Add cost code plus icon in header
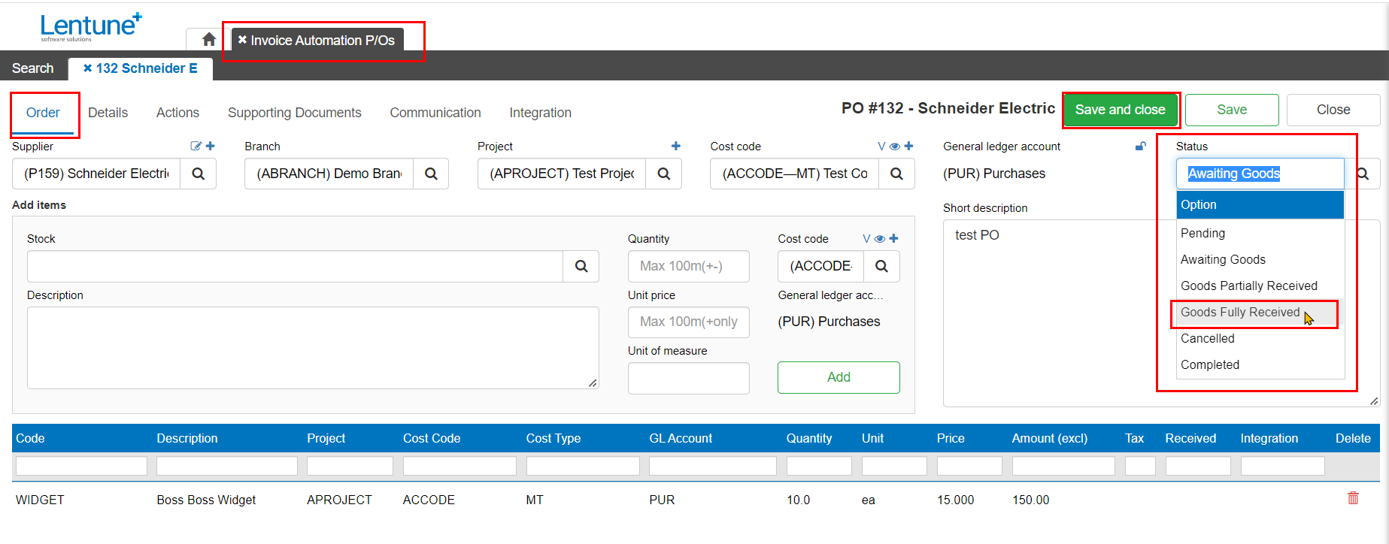Screen dimensions: 1389x544 pyautogui.click(x=908, y=146)
